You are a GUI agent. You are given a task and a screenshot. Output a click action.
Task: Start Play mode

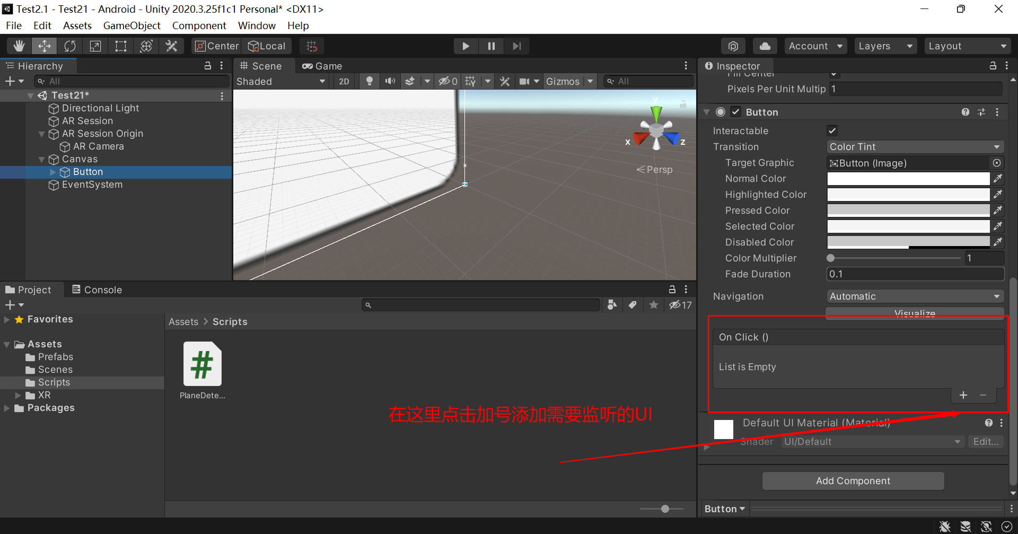(x=466, y=46)
